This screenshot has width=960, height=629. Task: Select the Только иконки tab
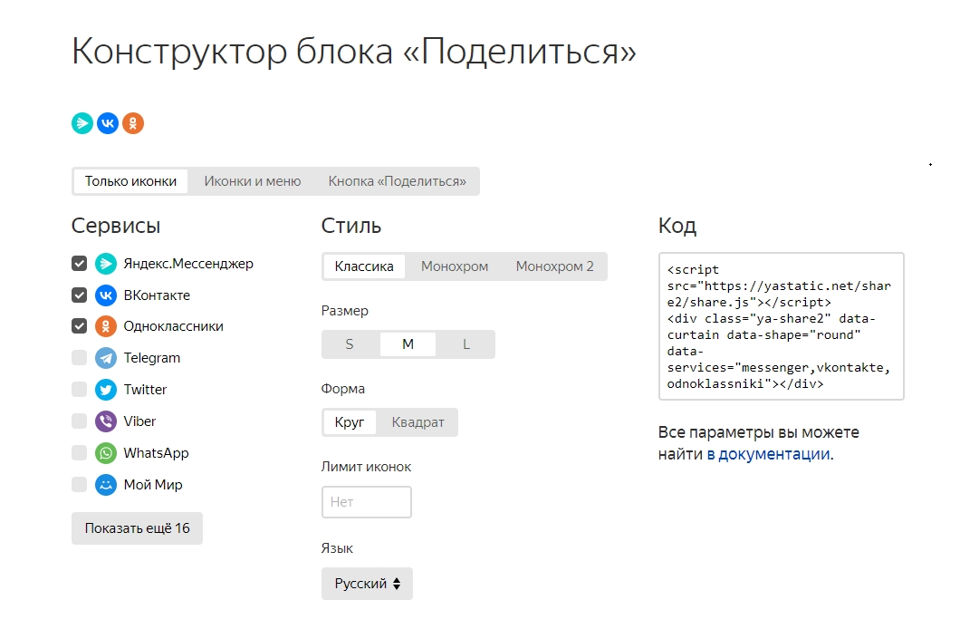[x=130, y=181]
